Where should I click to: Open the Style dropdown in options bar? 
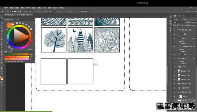(52, 11)
